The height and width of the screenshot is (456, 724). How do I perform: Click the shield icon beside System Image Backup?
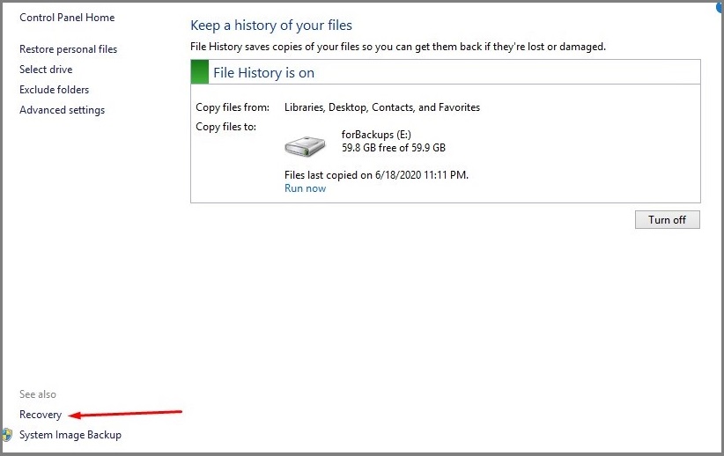pyautogui.click(x=7, y=435)
